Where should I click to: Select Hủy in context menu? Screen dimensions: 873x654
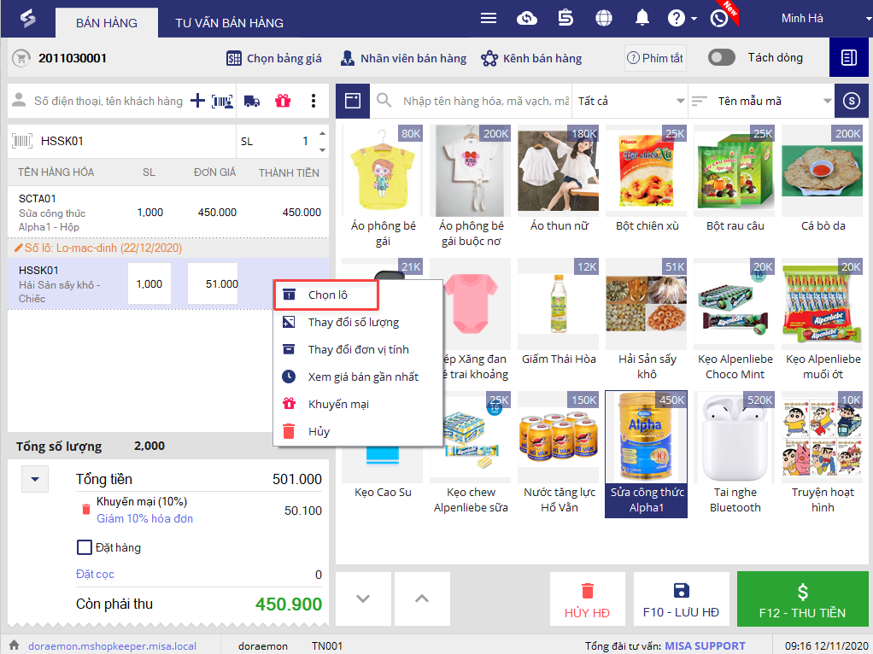[358, 431]
